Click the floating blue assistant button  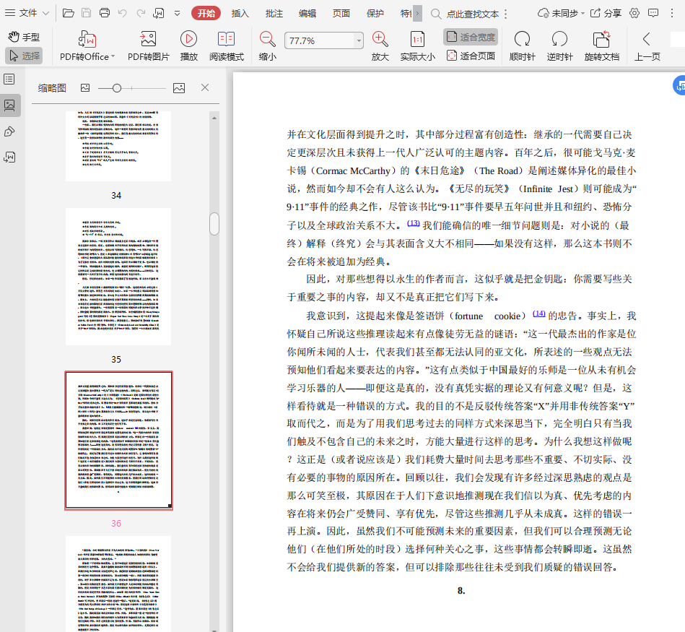[x=679, y=86]
